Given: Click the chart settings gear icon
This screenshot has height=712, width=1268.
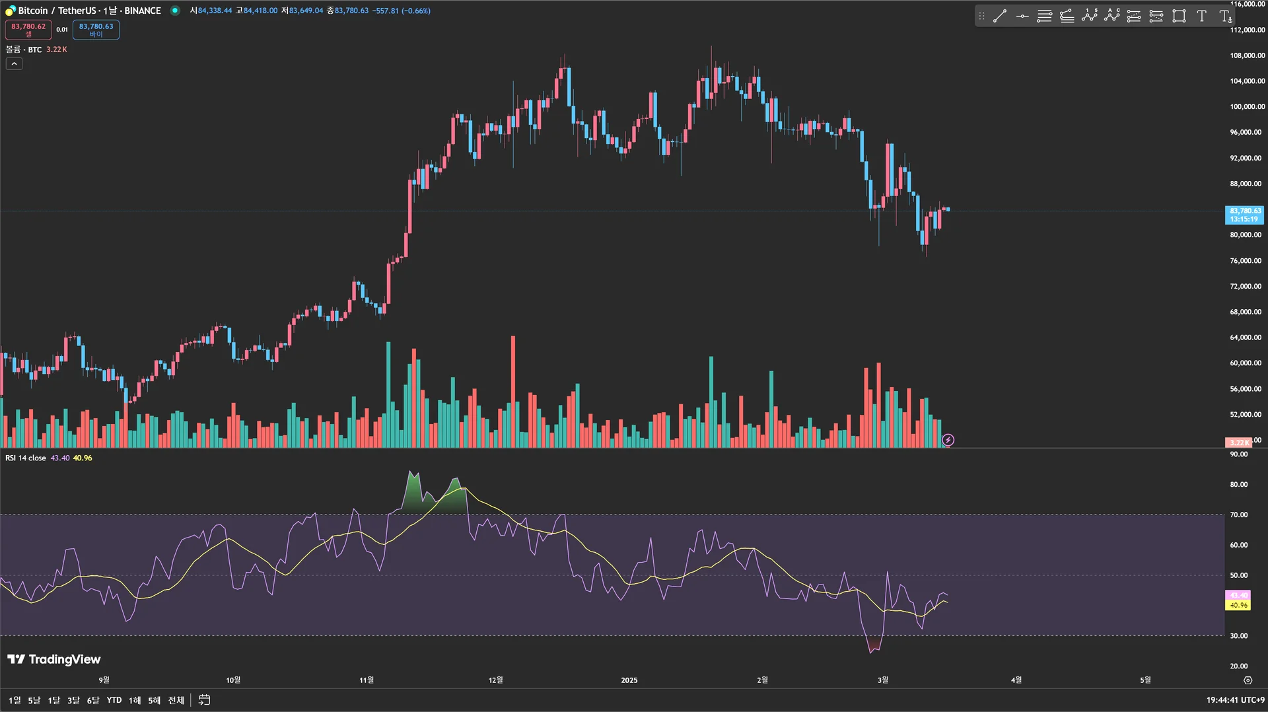Looking at the screenshot, I should (1248, 680).
